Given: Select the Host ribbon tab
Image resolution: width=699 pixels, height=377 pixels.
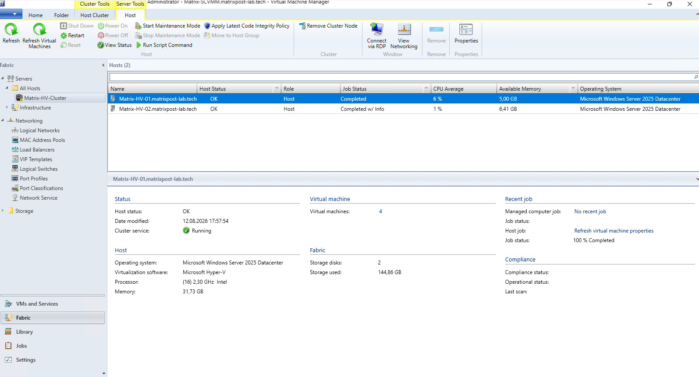Looking at the screenshot, I should coord(130,15).
